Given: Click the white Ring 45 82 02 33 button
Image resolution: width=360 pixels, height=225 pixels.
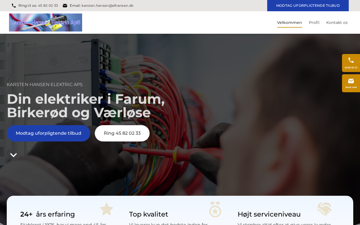Looking at the screenshot, I should point(122,133).
